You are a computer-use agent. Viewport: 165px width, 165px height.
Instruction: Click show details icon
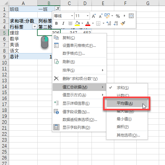[56, 103]
